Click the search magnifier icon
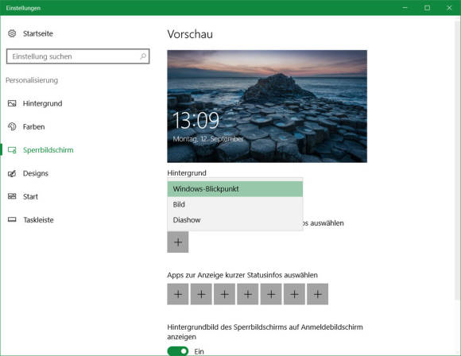 [143, 56]
